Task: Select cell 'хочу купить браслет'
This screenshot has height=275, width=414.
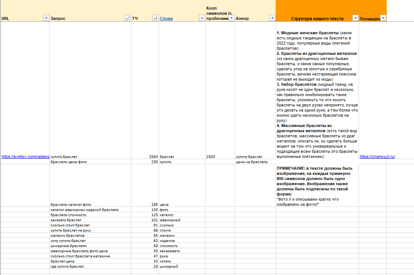Action: (90, 240)
